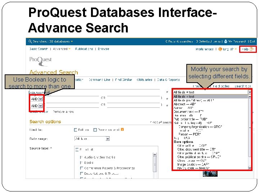Switch to the Data & Reports tab

tap(168, 80)
